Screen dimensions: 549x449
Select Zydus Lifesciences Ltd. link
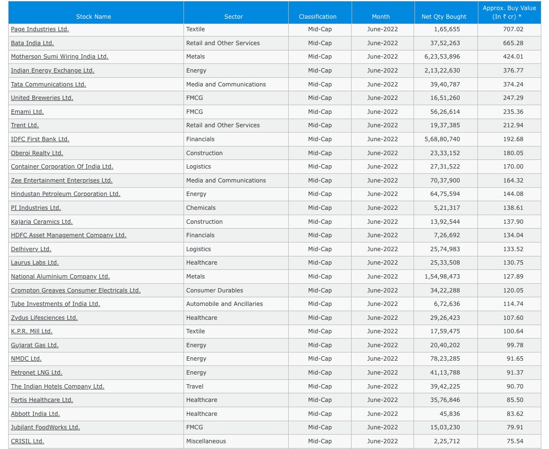point(44,318)
